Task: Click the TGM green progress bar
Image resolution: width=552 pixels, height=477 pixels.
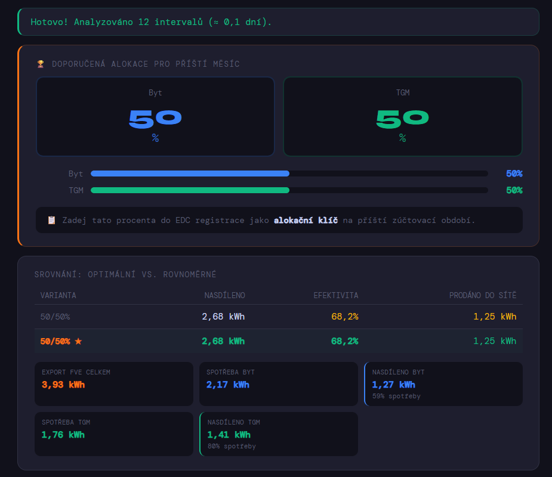Action: (190, 190)
